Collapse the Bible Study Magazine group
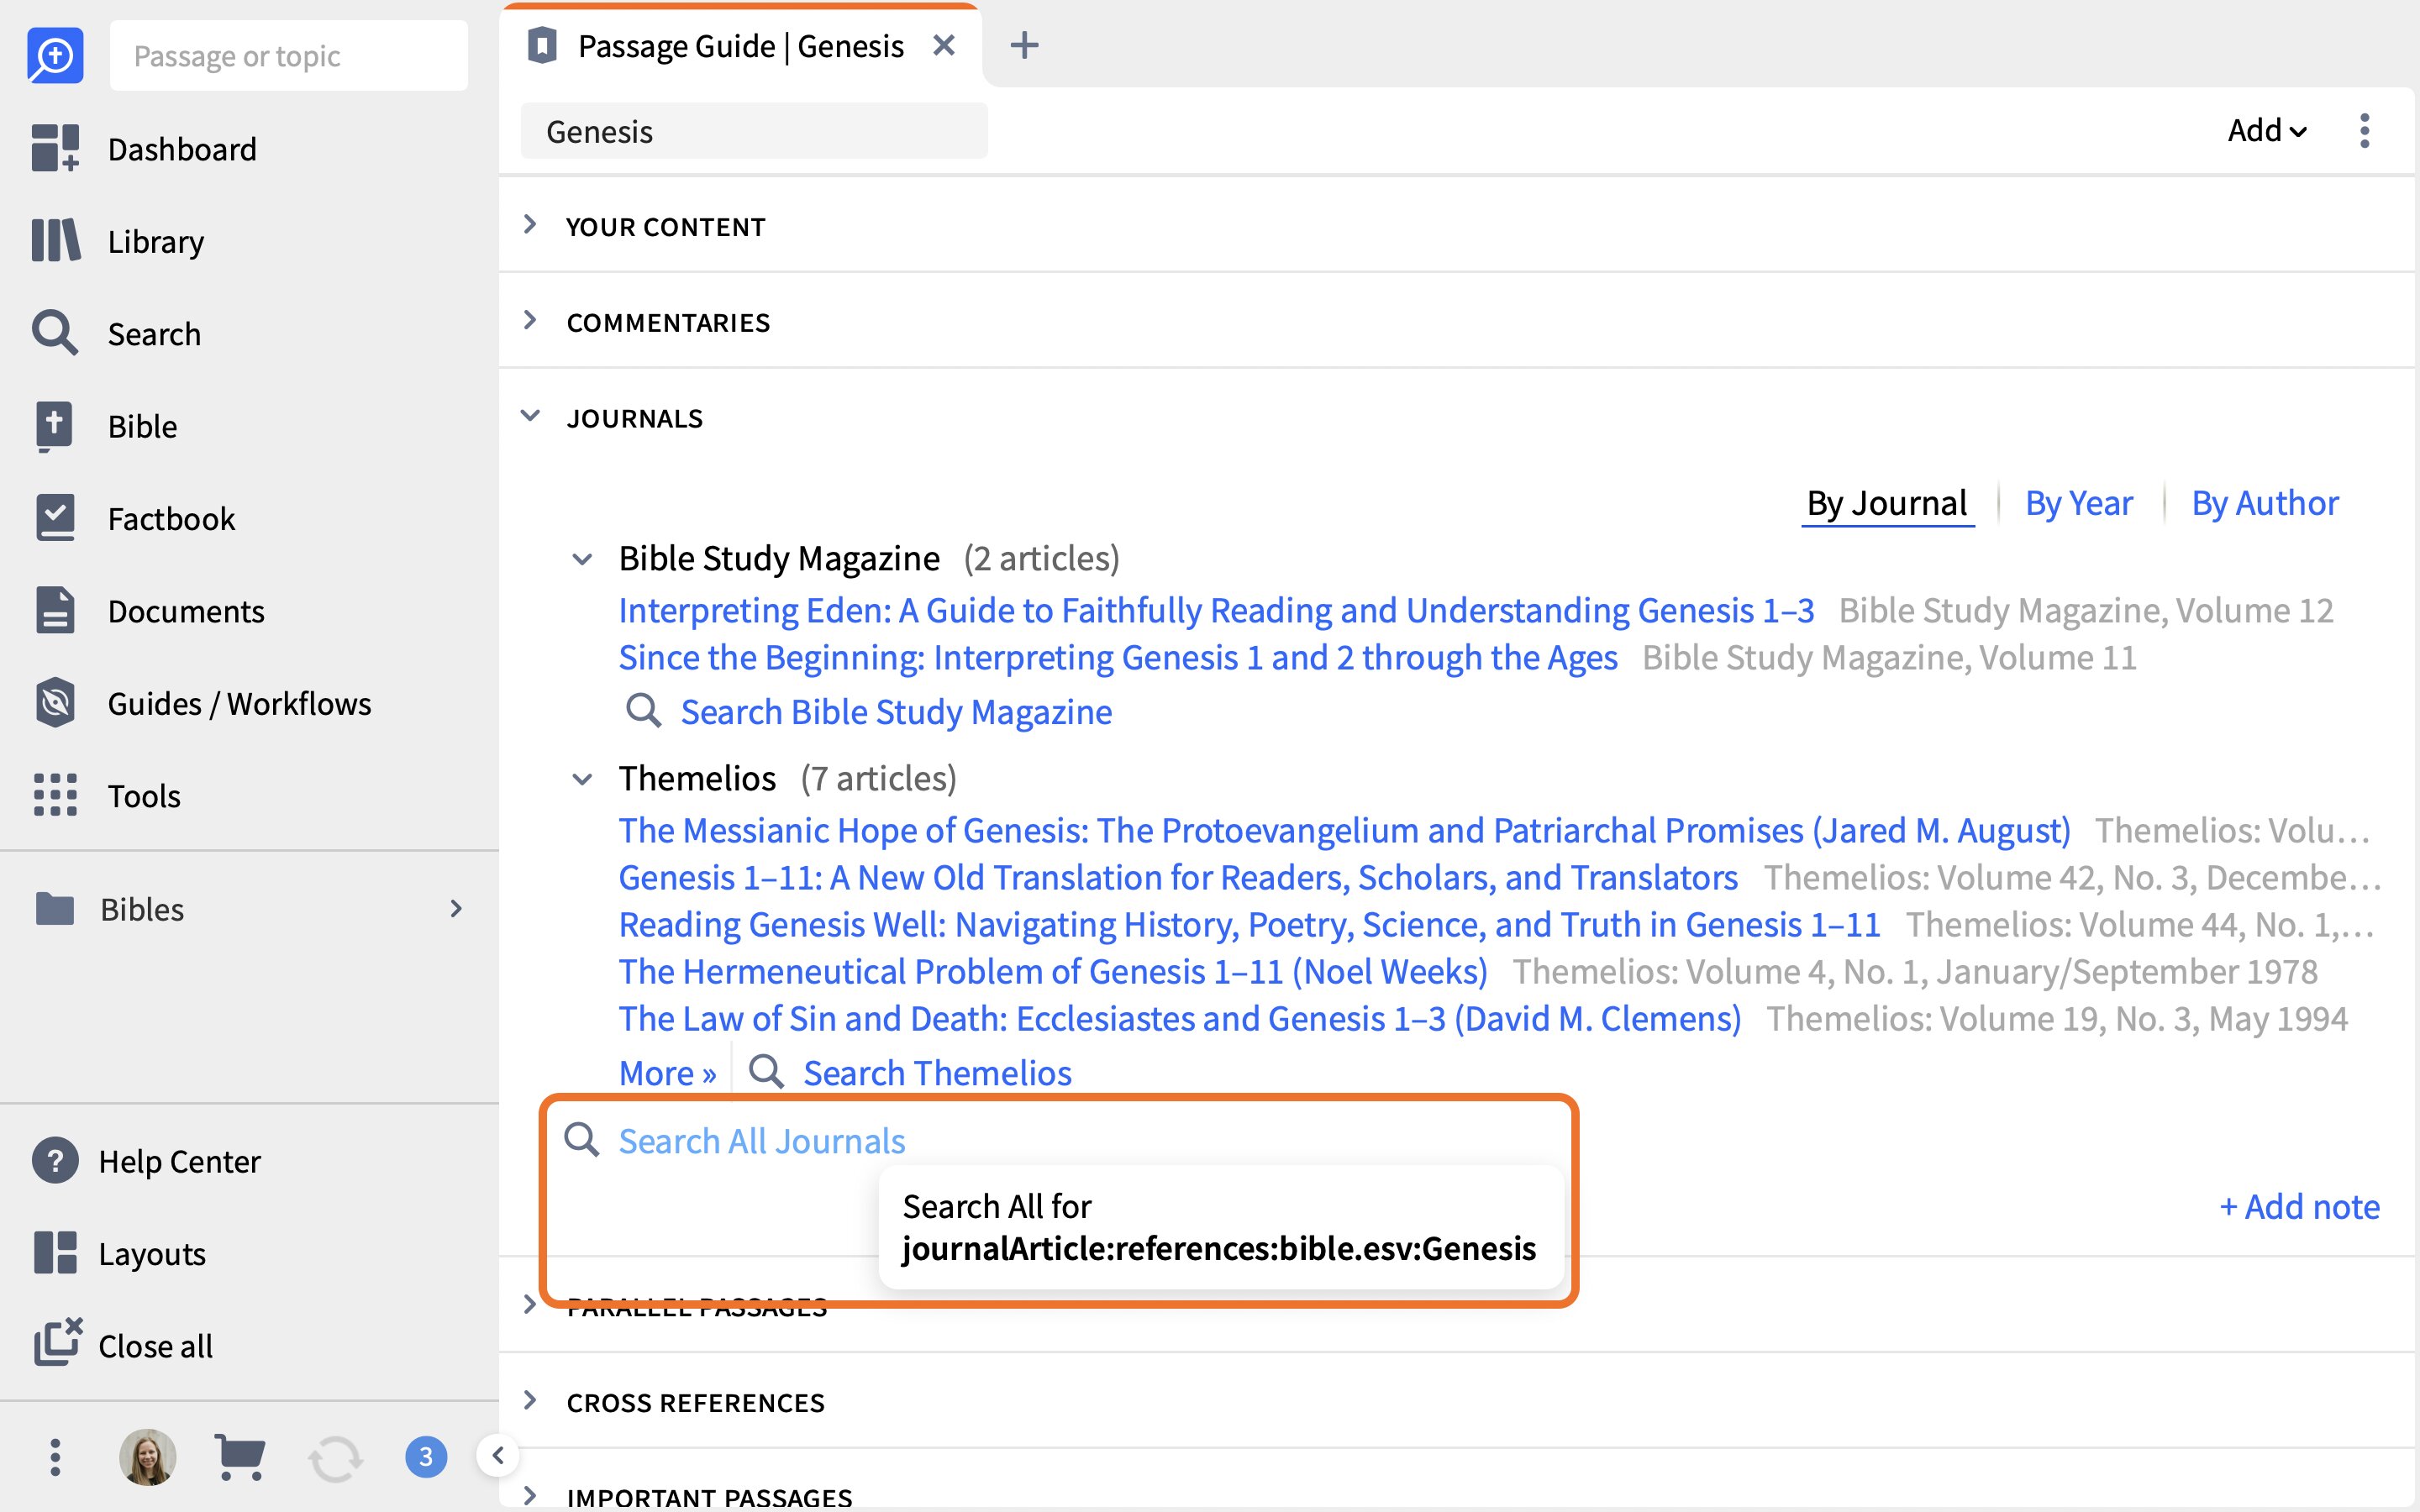 (582, 559)
